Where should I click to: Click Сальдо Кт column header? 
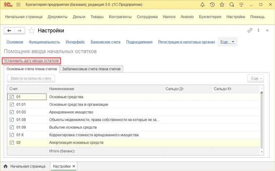coord(235,89)
